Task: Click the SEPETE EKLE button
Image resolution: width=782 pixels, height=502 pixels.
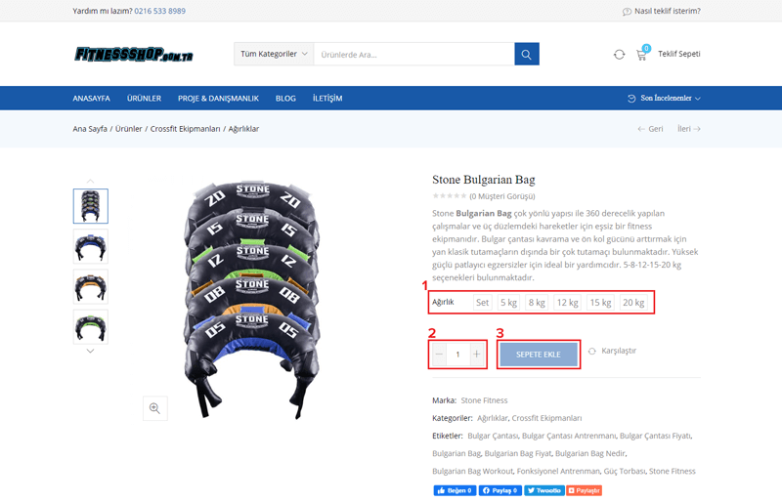Action: pos(539,355)
